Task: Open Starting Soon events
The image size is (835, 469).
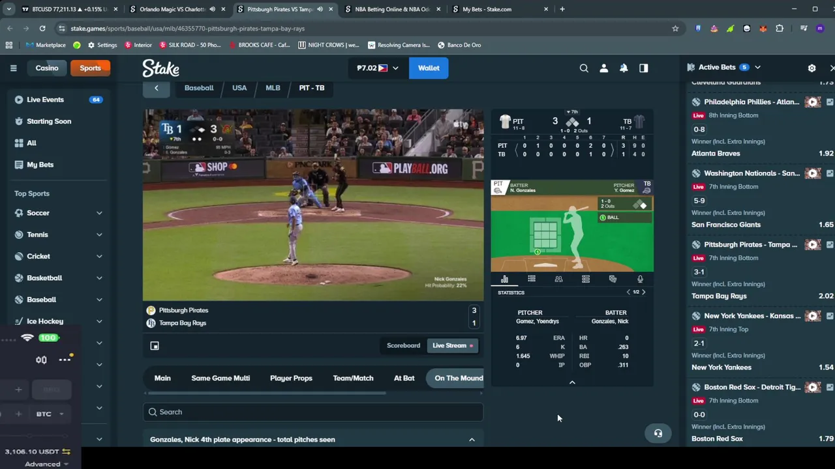Action: click(49, 121)
